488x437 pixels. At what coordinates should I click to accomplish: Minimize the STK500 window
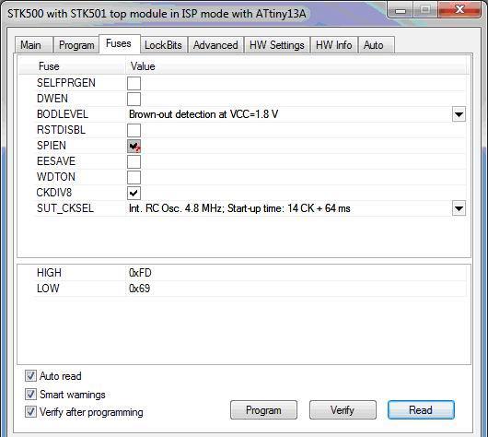coord(401,10)
